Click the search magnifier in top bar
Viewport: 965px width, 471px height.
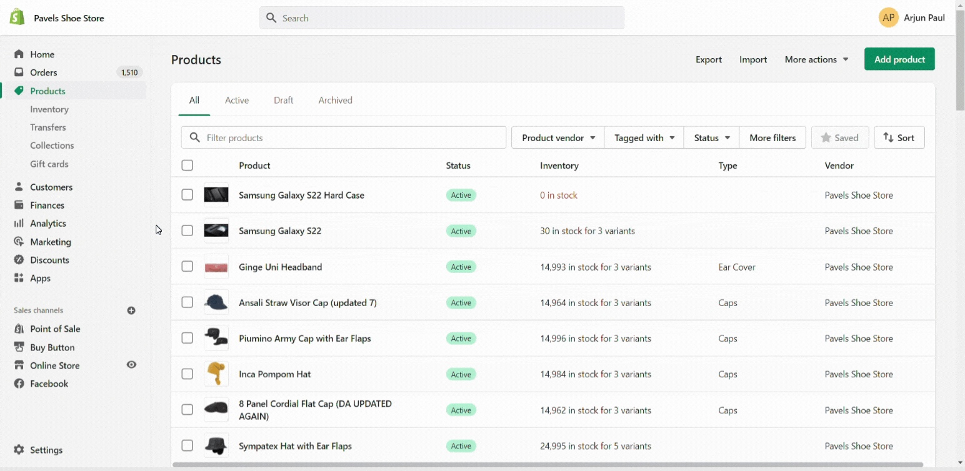coord(271,17)
